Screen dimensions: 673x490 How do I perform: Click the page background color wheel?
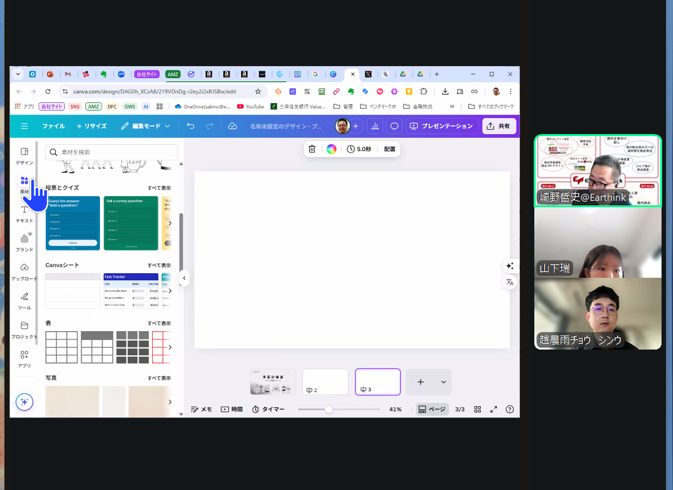pyautogui.click(x=331, y=149)
